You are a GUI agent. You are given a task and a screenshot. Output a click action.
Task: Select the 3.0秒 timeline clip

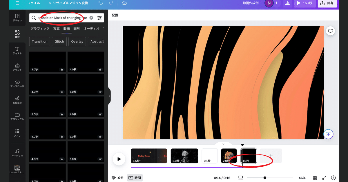coord(249,156)
